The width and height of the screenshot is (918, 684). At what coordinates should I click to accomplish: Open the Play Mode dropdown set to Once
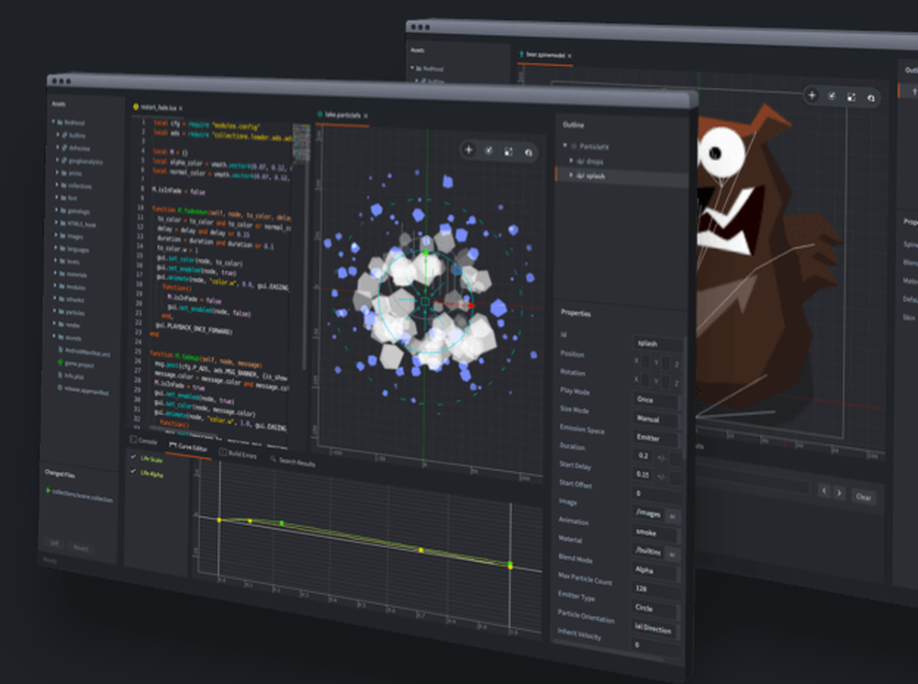657,400
